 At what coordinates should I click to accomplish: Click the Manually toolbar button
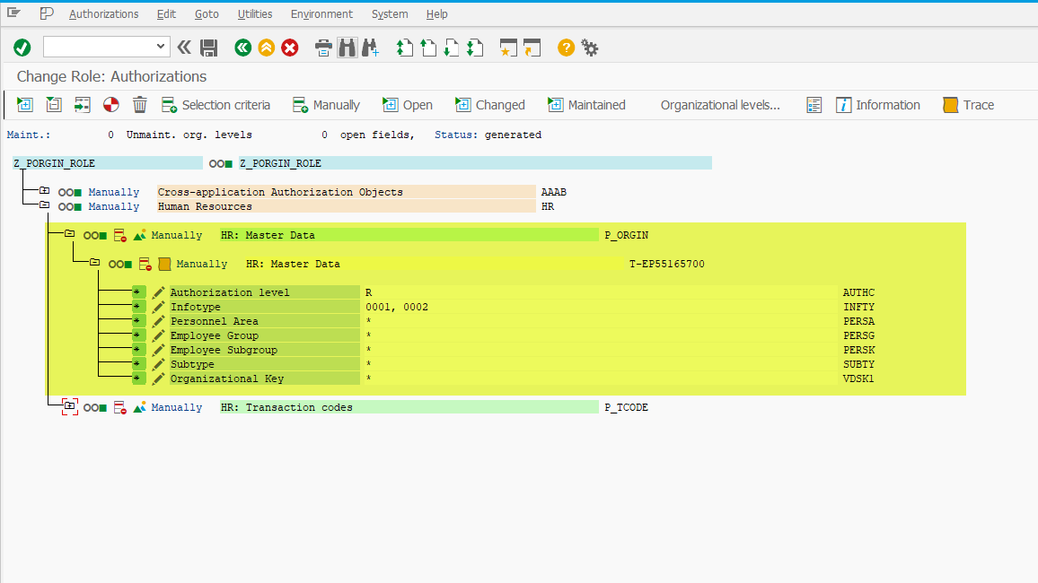click(326, 105)
